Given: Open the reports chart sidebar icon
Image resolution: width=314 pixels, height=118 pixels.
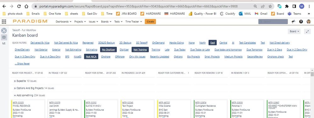Looking at the screenshot, I should [x=4, y=43].
